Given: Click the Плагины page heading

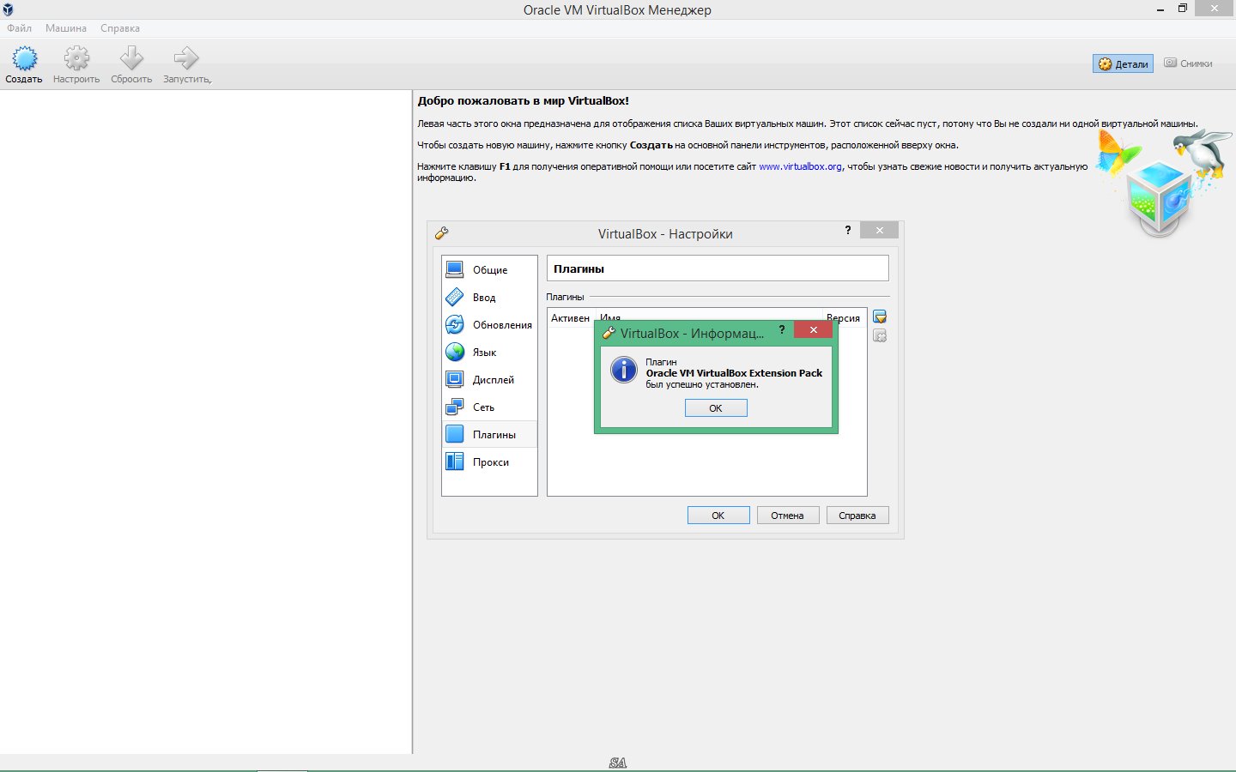Looking at the screenshot, I should 579,268.
